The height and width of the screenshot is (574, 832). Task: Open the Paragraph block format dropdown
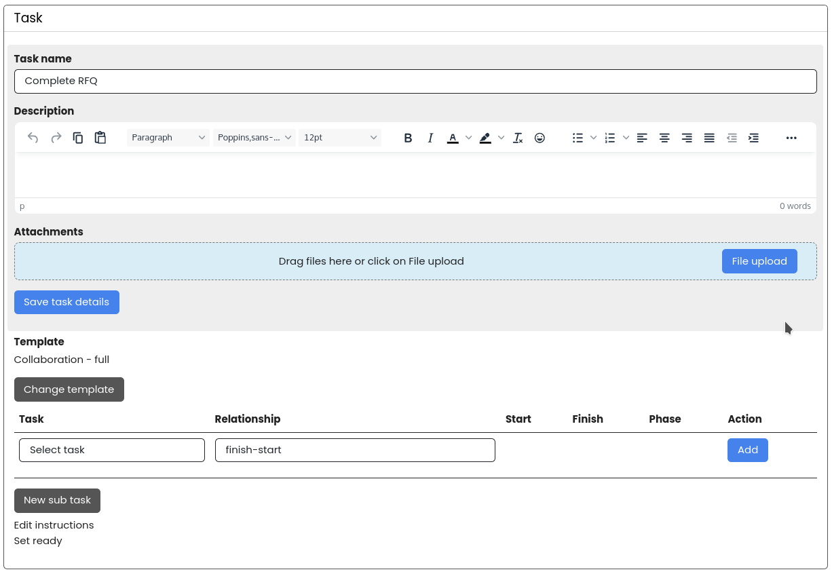[168, 138]
